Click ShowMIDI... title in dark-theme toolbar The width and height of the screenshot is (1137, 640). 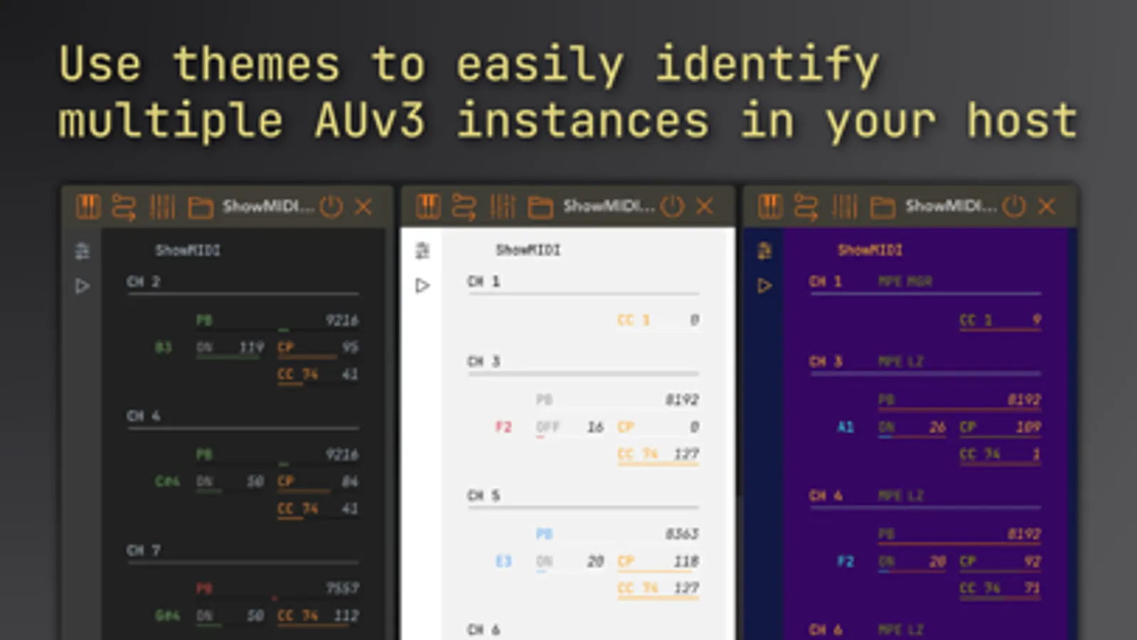[x=268, y=207]
